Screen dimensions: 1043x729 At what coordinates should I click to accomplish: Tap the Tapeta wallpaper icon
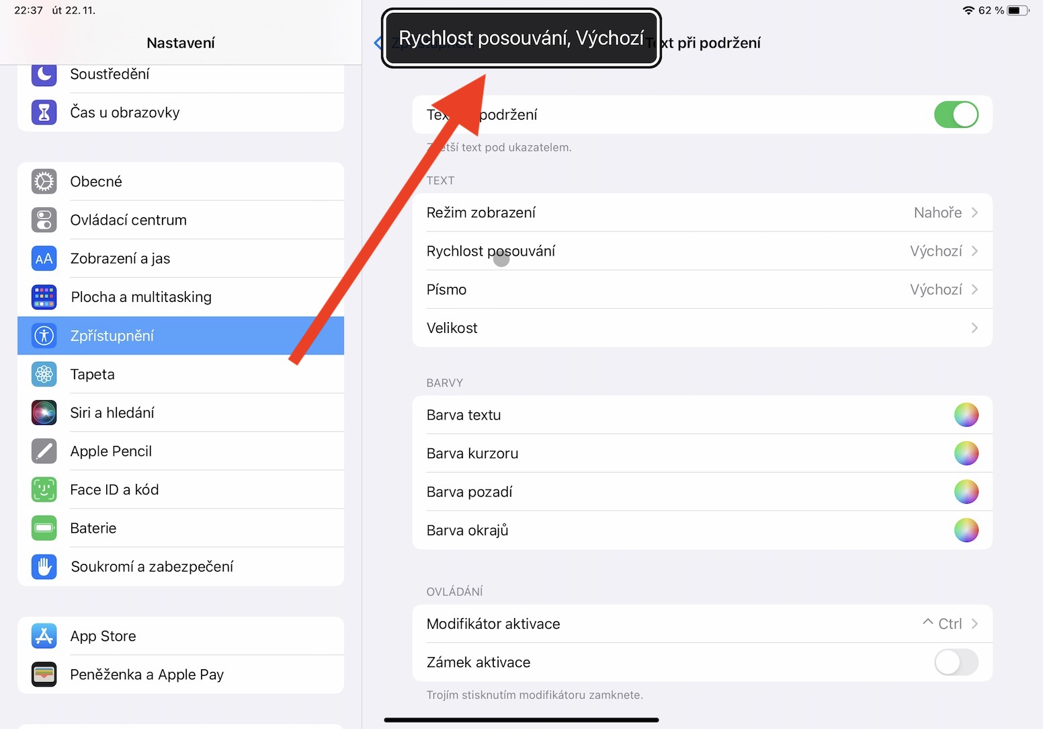click(44, 375)
